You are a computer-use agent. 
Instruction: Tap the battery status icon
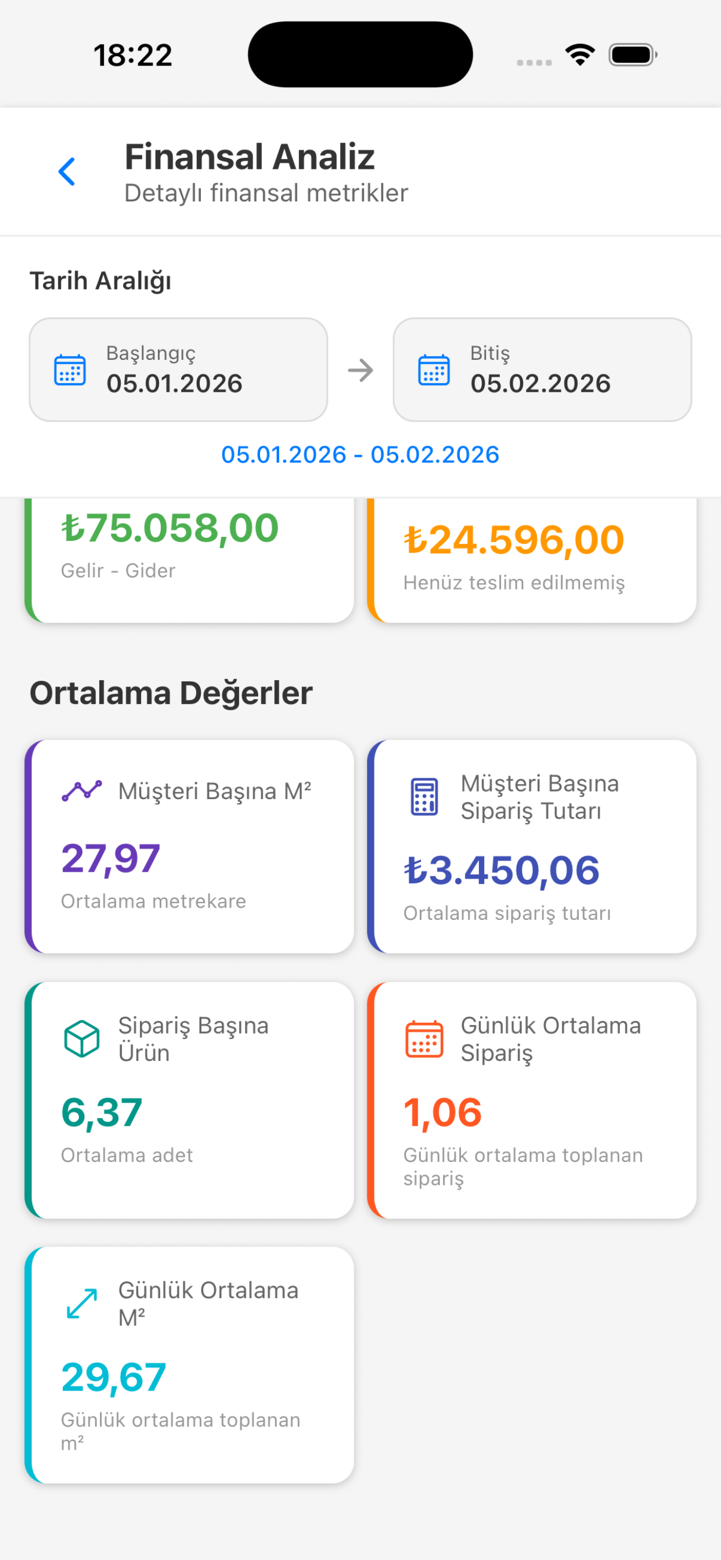pos(633,55)
